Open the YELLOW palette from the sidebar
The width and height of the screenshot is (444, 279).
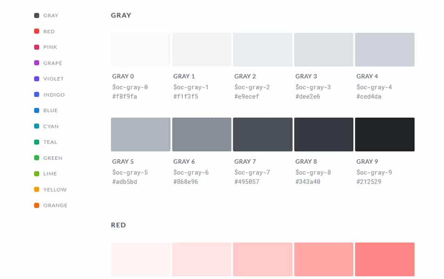tap(36, 189)
